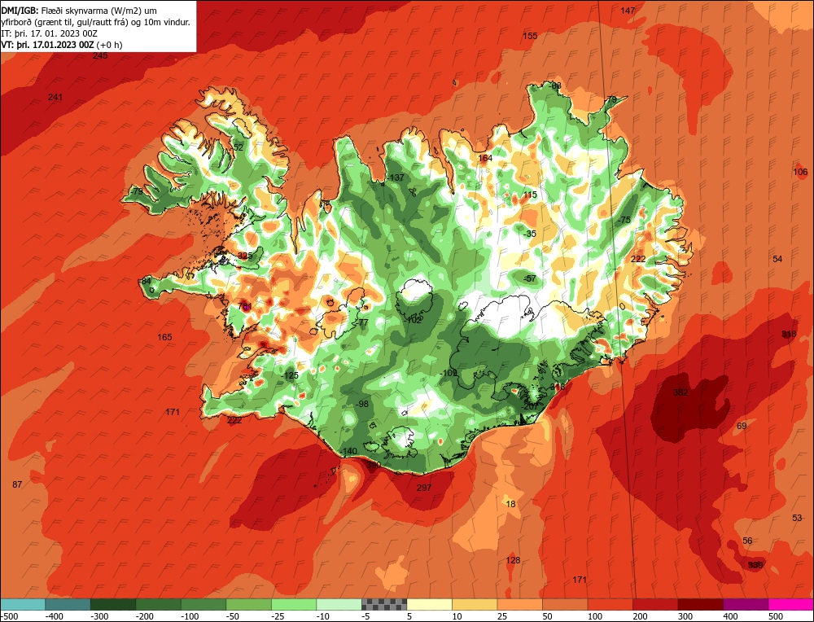Select the yellow-orange 10 to 25 legend swatch
814x622 pixels.
[475, 604]
